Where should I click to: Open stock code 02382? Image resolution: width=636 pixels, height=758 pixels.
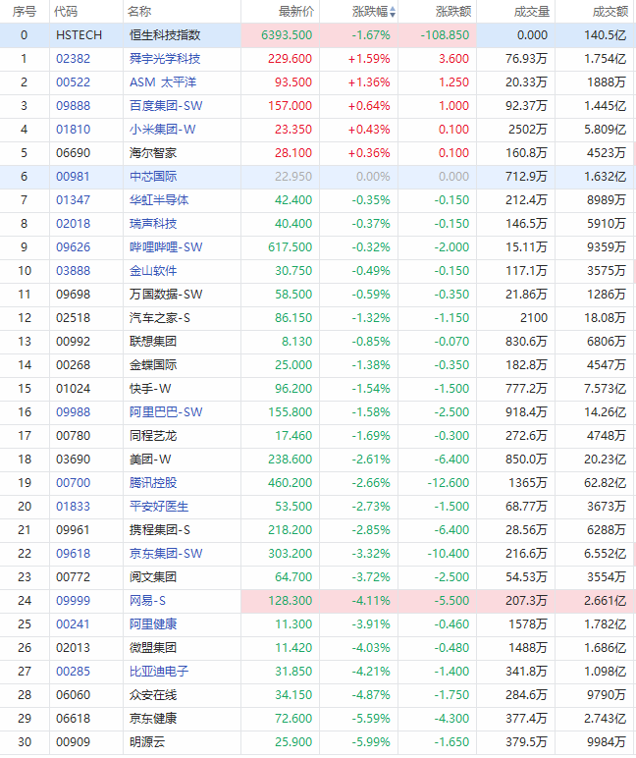(x=73, y=59)
